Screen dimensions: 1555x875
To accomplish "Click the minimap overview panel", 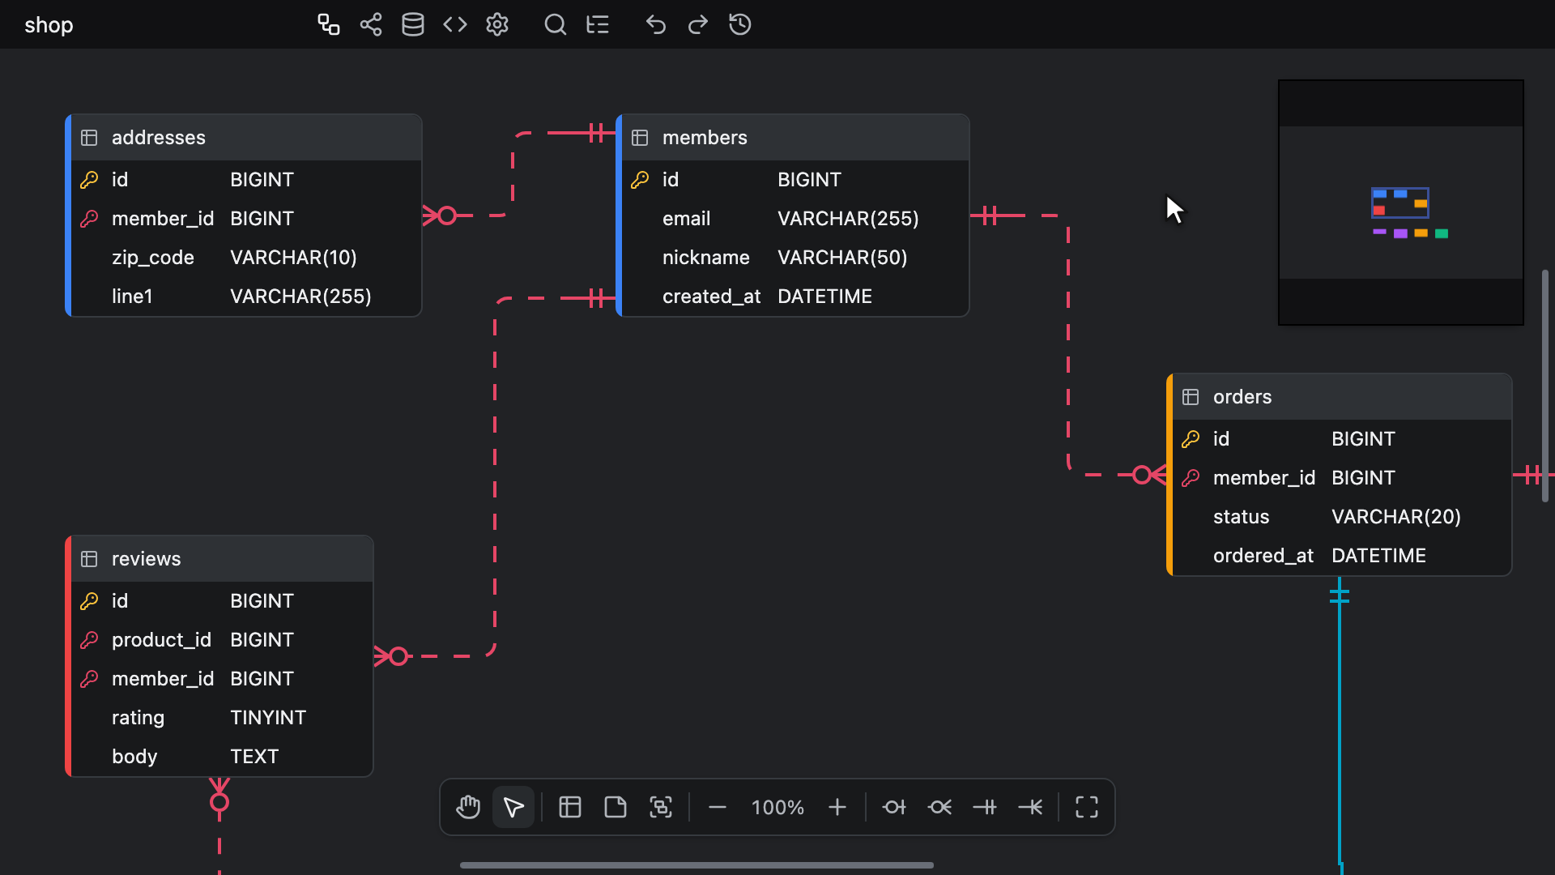I will point(1401,203).
